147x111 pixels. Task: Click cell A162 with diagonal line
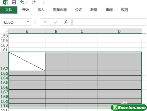[27, 62]
